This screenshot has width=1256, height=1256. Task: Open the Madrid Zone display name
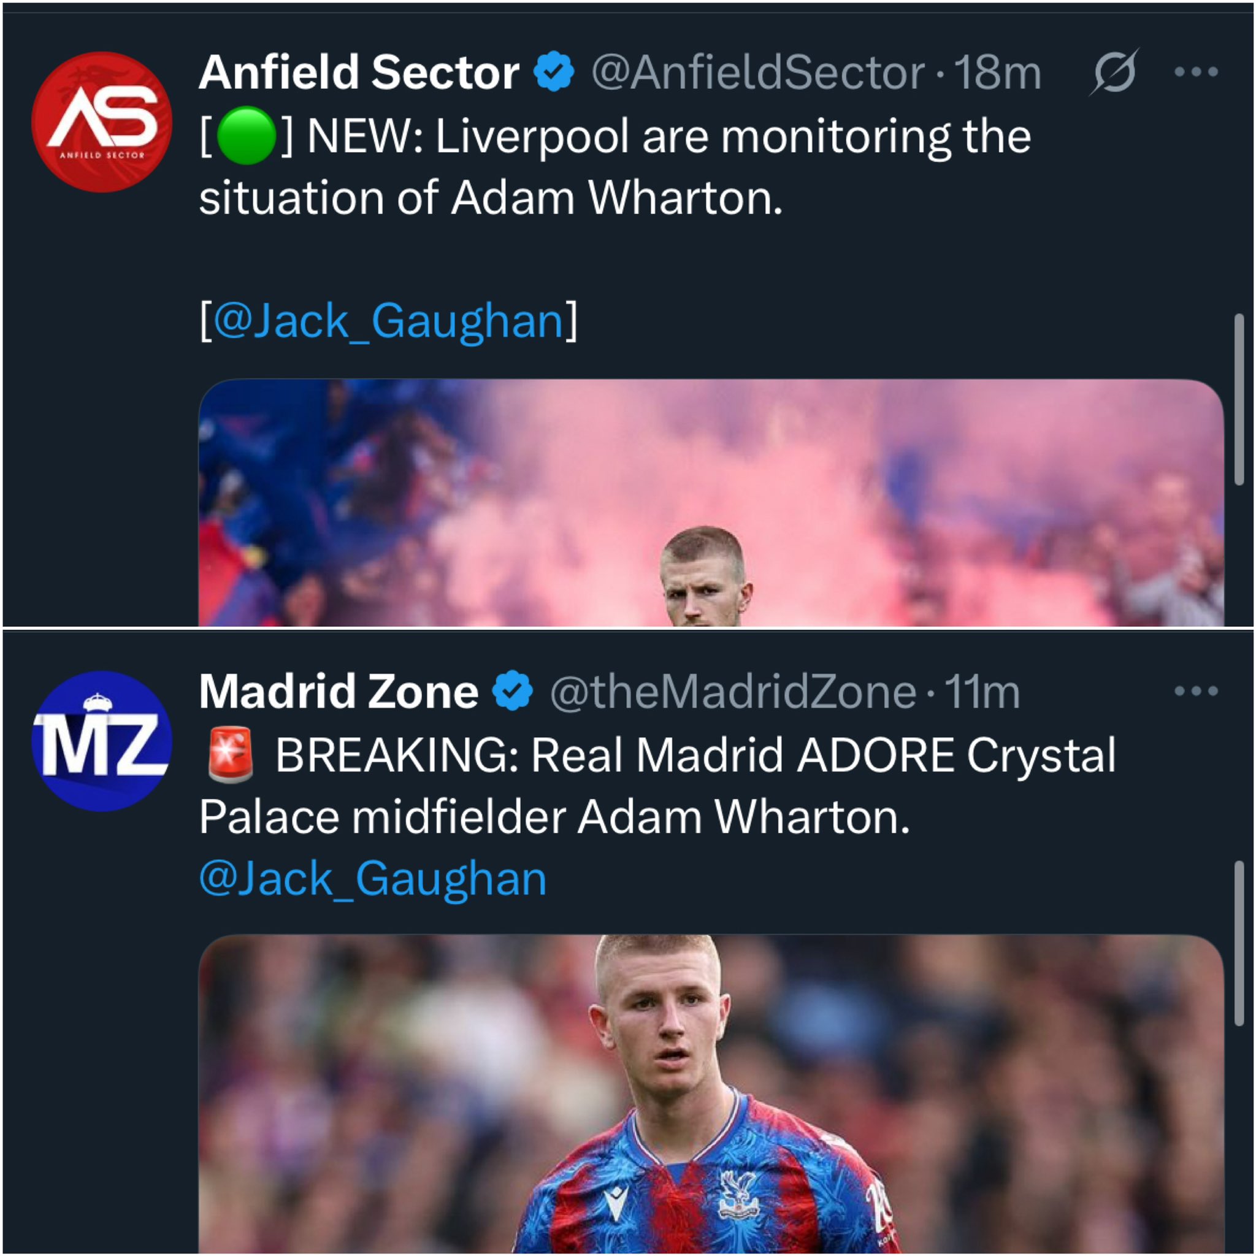pos(339,691)
